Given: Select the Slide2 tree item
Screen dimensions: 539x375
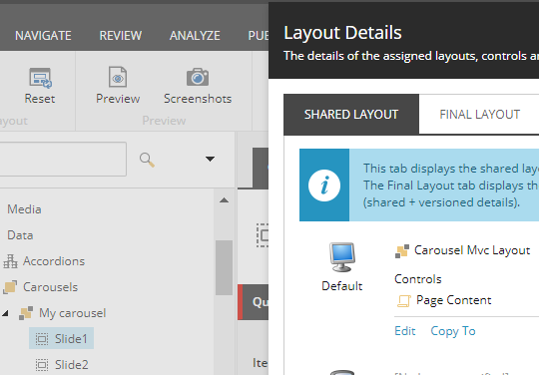Looking at the screenshot, I should click(72, 364).
